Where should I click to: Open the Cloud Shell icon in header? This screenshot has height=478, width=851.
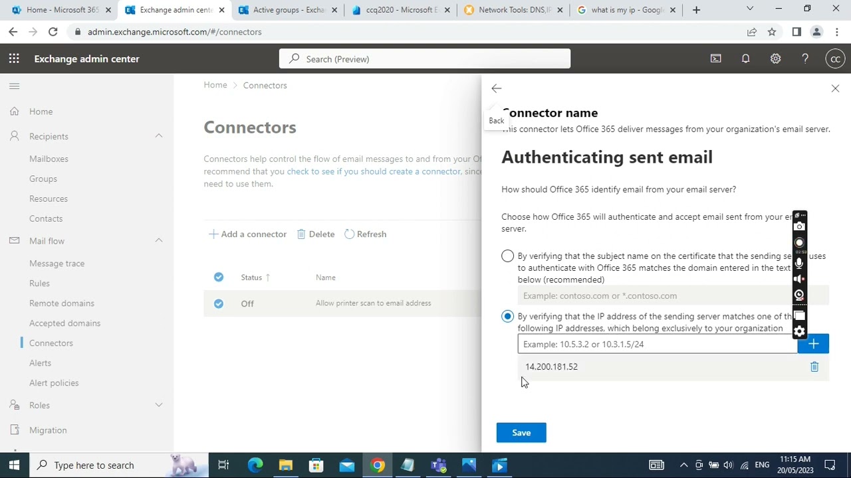tap(716, 59)
